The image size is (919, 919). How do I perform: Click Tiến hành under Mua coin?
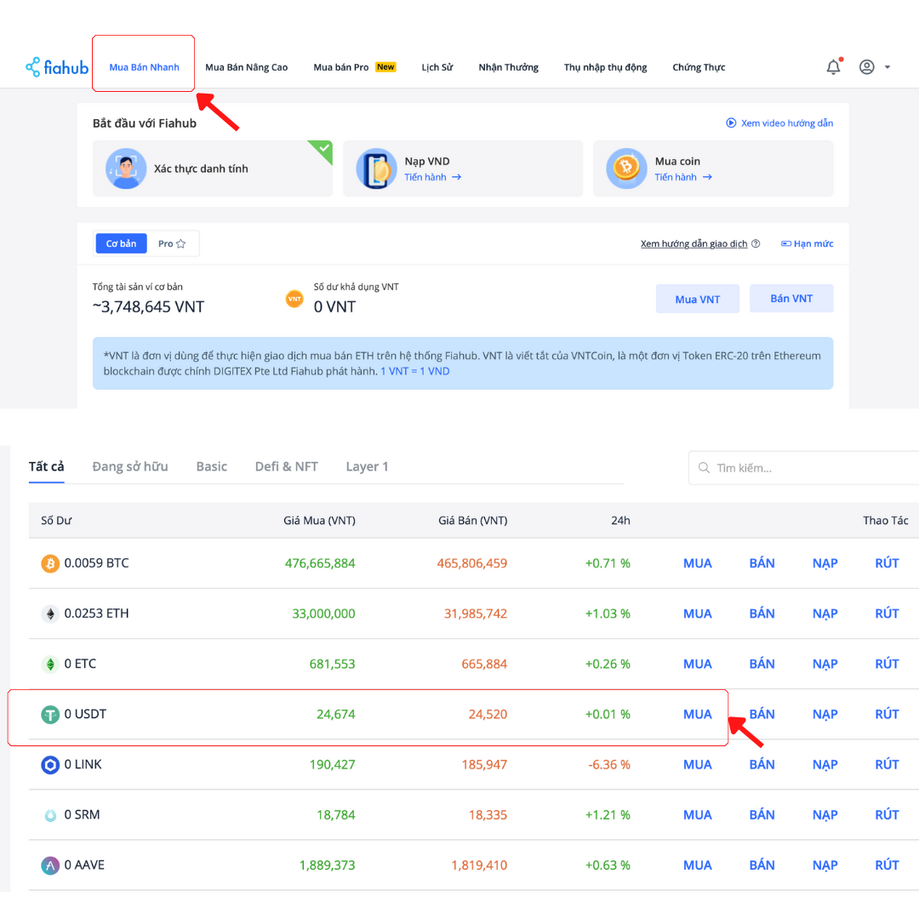(x=682, y=177)
